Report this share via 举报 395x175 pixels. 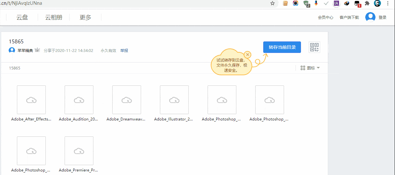pyautogui.click(x=124, y=50)
